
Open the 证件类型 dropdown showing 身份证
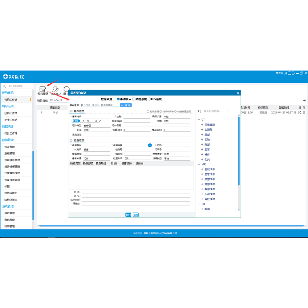click(x=97, y=126)
